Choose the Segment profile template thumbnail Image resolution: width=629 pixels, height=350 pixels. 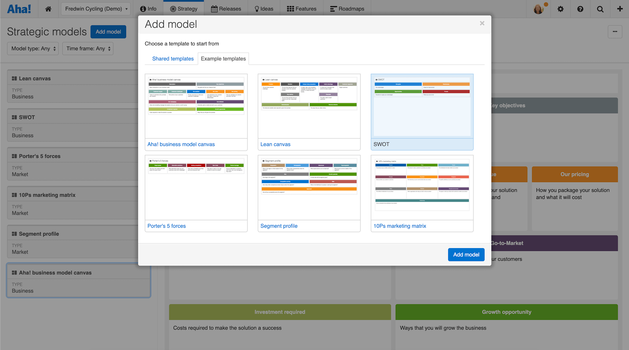click(309, 187)
